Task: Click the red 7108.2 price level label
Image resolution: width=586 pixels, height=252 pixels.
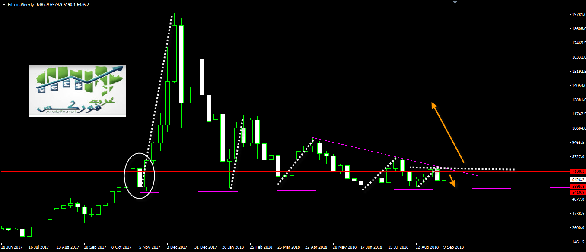Action: [x=578, y=171]
